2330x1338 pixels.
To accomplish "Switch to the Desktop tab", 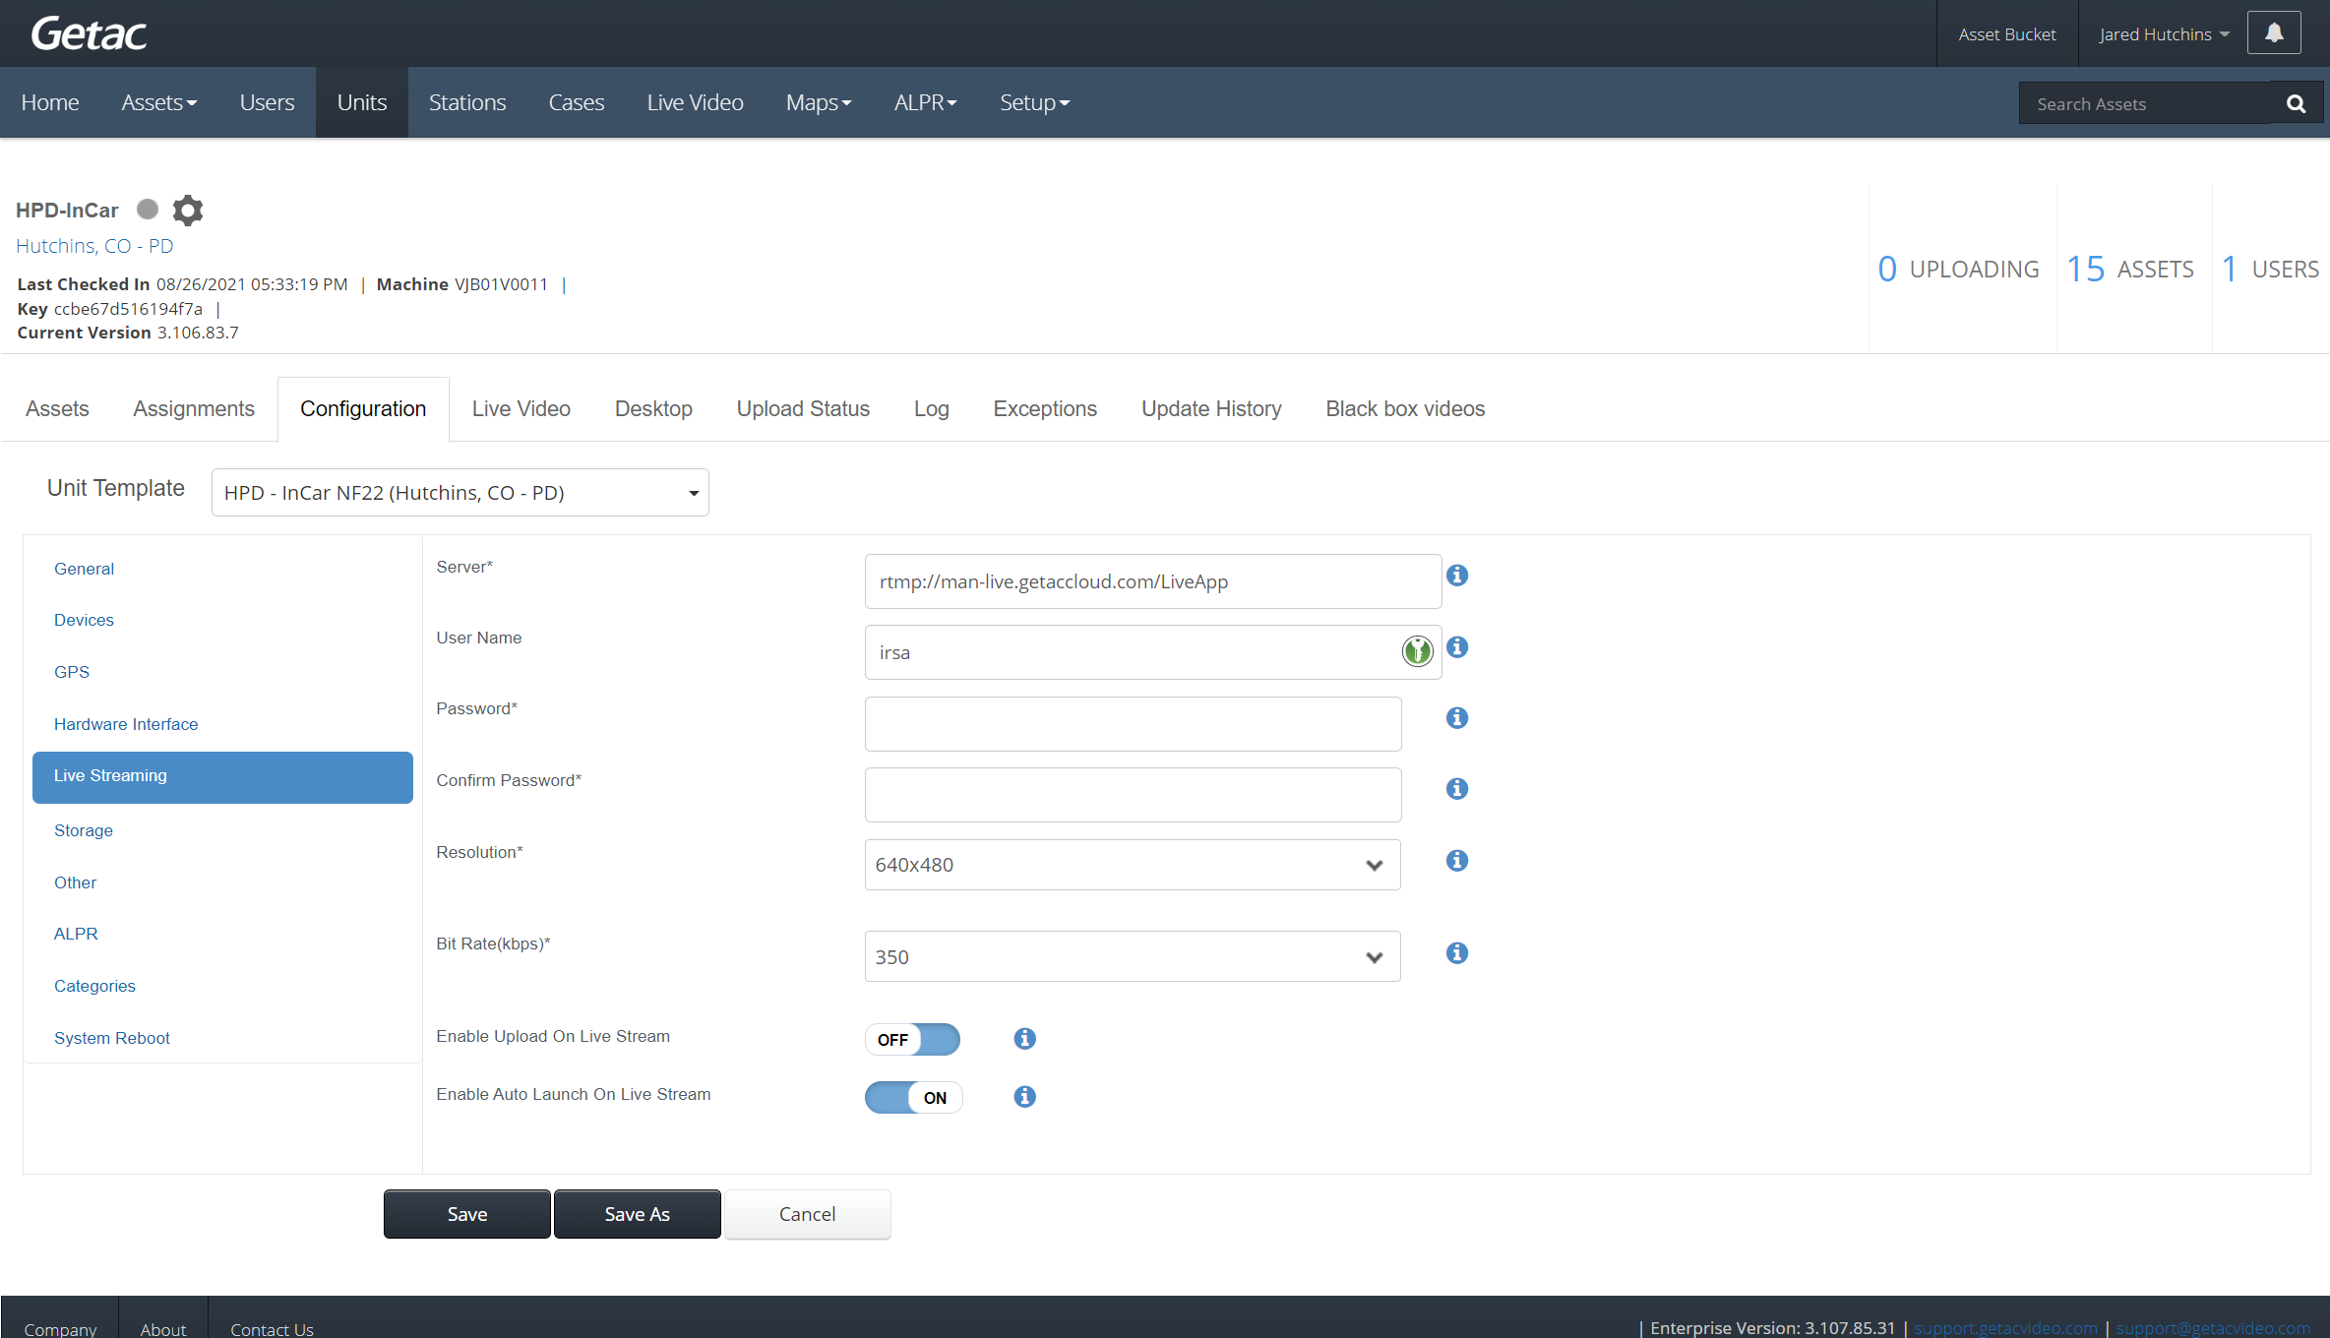I will click(x=653, y=409).
